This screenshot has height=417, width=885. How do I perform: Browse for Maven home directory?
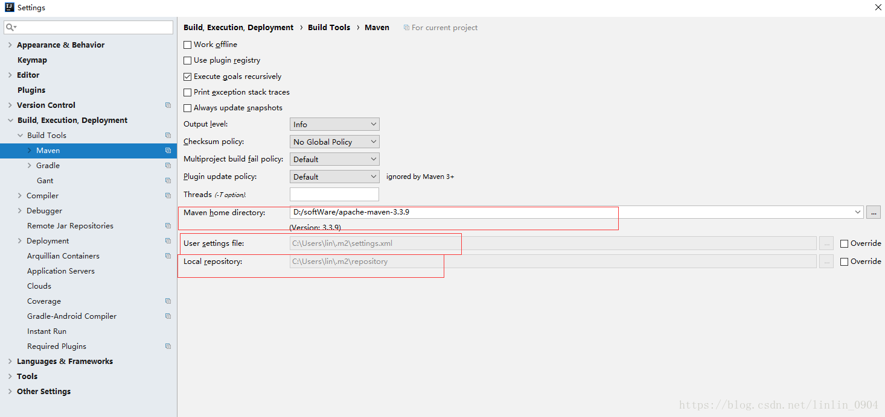click(873, 212)
